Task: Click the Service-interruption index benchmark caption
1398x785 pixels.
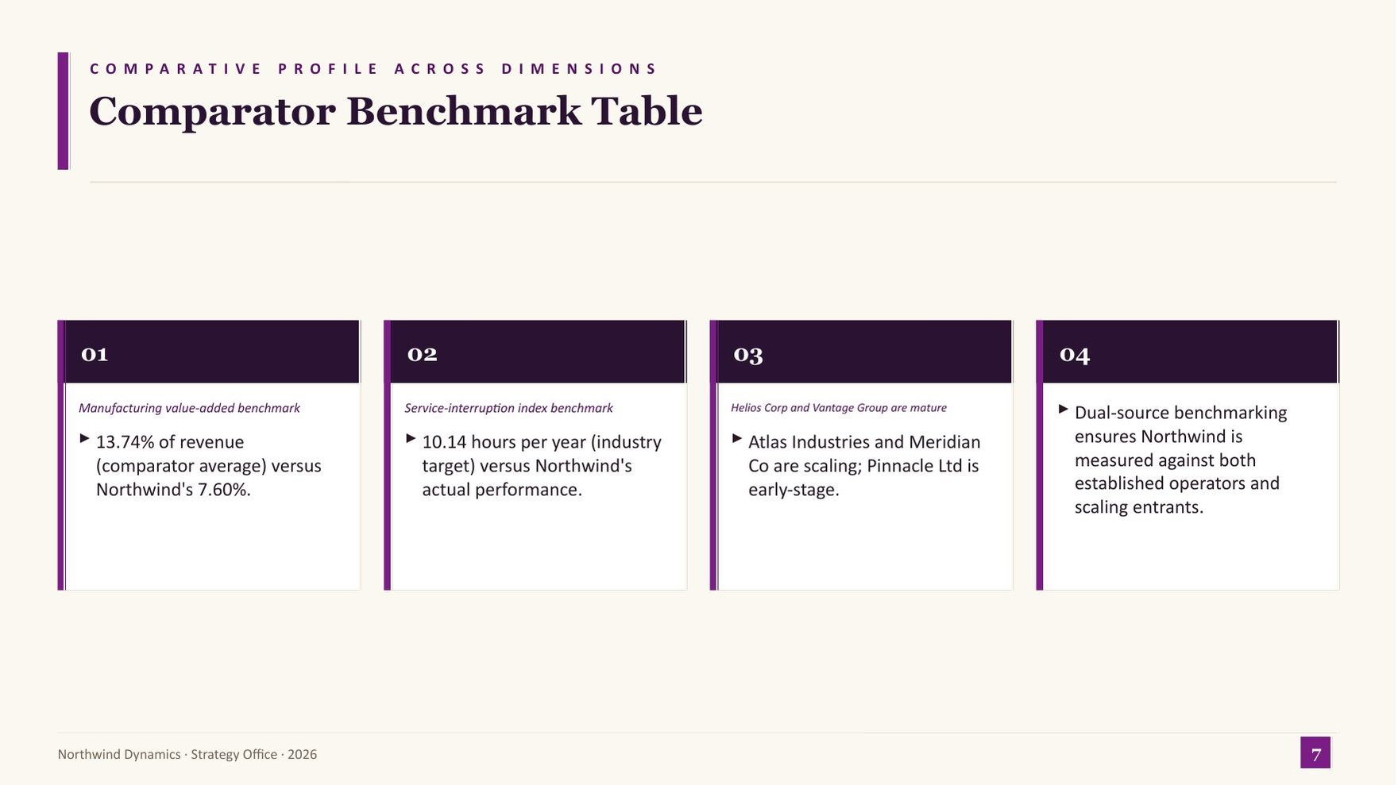Action: coord(509,408)
